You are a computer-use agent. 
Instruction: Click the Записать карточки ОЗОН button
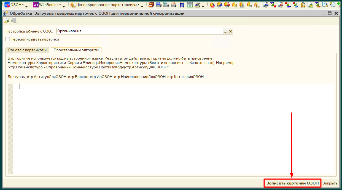[x=292, y=183]
